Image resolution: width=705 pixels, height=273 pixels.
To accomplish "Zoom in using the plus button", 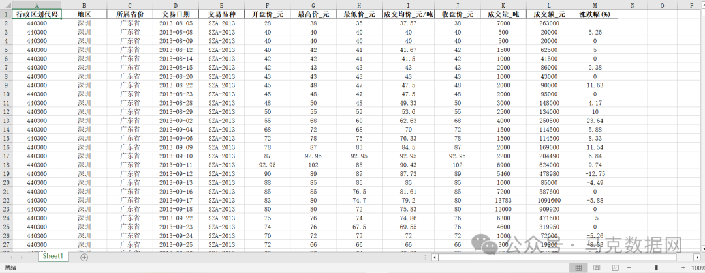I will point(683,268).
